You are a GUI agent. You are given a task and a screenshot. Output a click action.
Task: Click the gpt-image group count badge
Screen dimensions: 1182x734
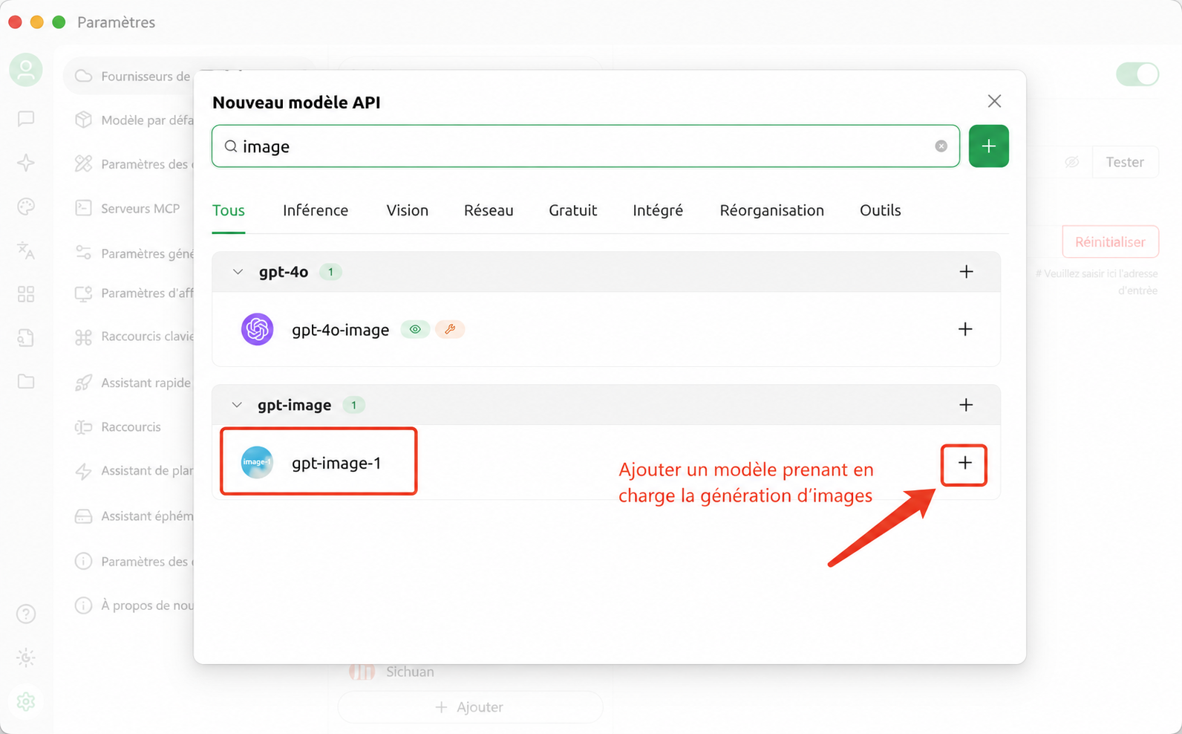click(x=353, y=405)
